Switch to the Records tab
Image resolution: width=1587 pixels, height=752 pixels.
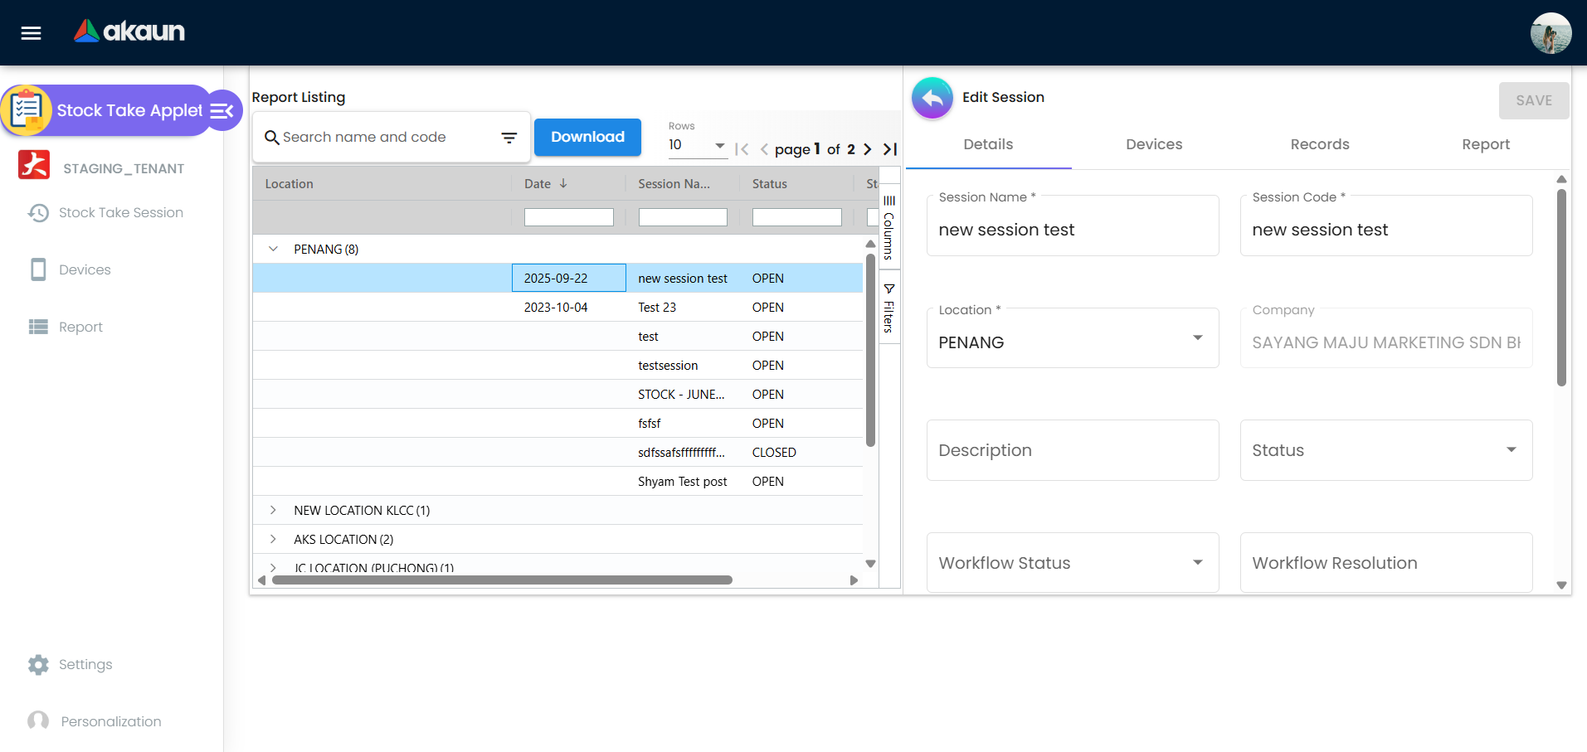[x=1319, y=144]
